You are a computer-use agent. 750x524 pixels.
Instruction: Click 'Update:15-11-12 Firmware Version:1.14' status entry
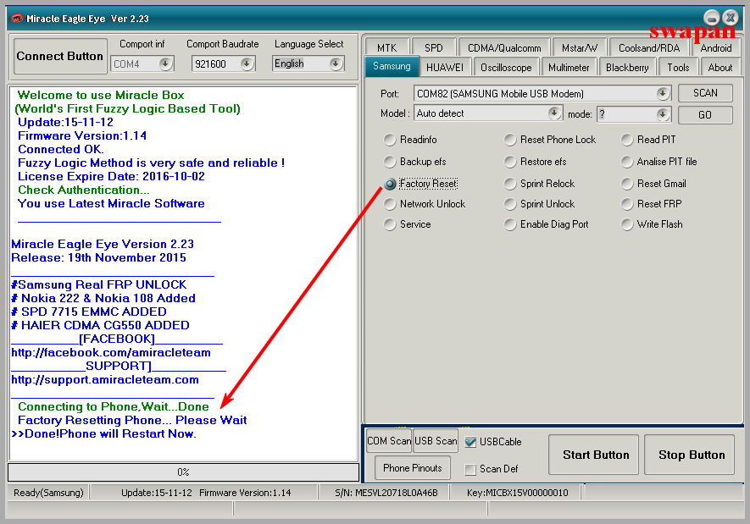point(206,493)
